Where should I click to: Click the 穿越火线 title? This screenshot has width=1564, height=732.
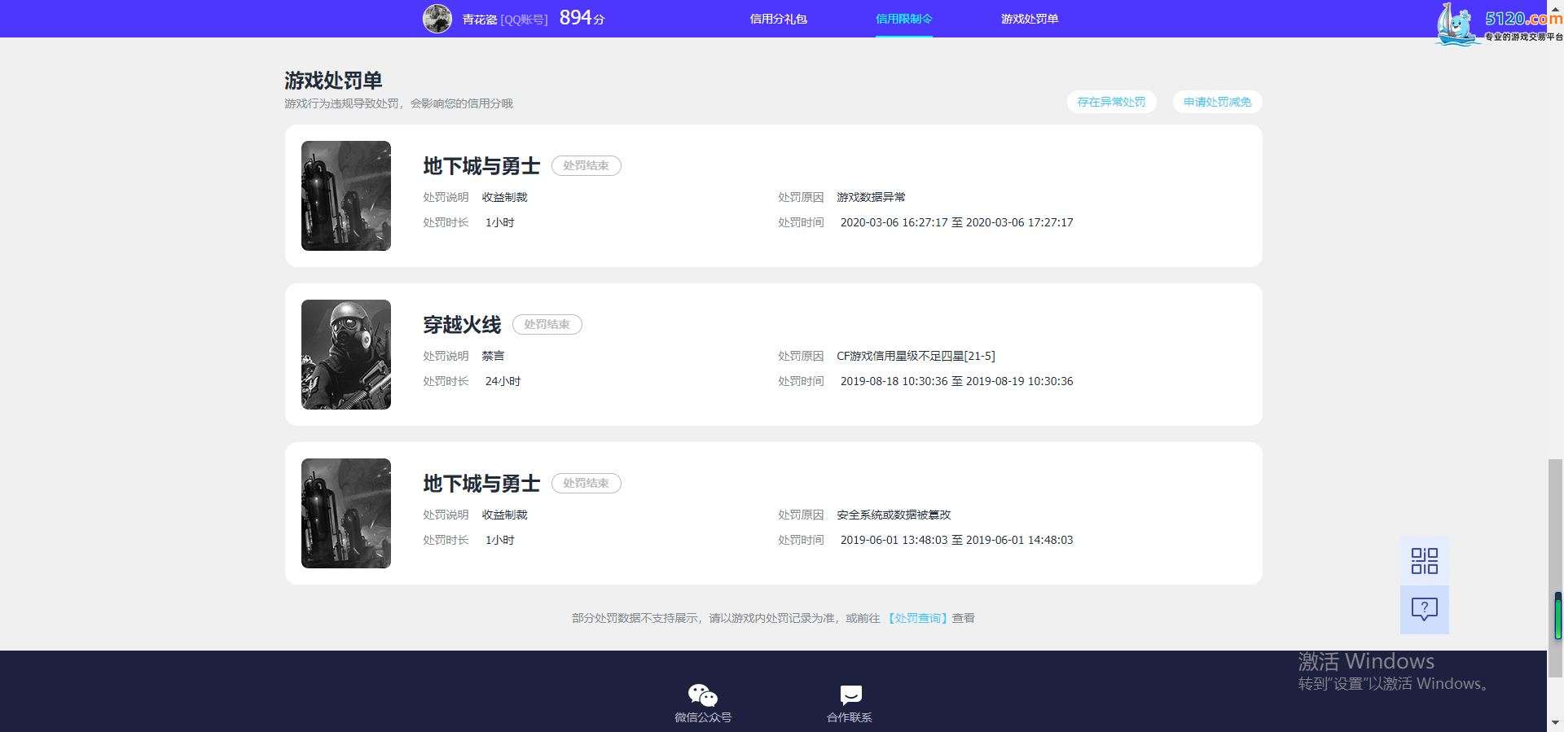(462, 325)
